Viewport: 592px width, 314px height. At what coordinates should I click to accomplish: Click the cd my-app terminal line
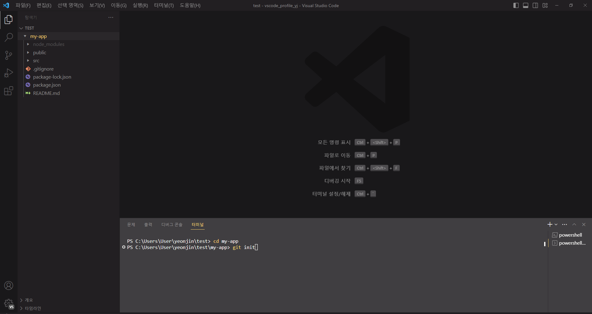point(183,241)
